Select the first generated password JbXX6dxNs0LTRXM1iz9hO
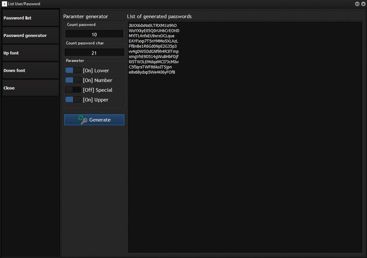The width and height of the screenshot is (367, 258). (152, 25)
